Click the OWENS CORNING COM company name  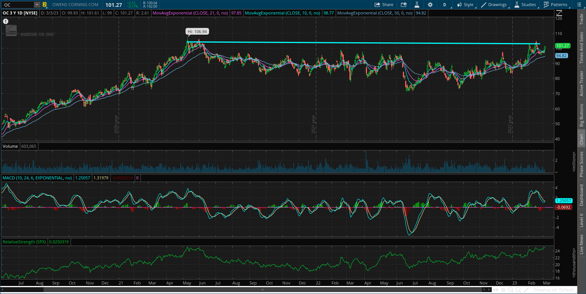tap(75, 5)
